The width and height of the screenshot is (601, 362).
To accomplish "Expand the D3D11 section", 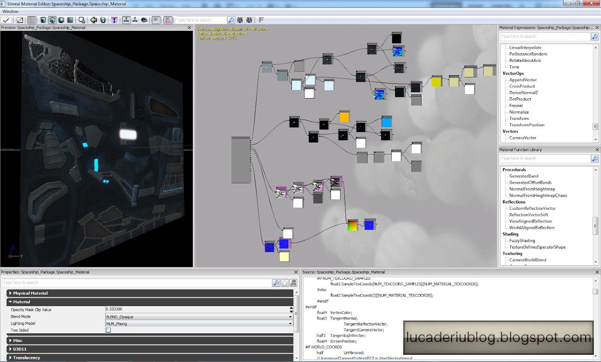I will point(150,349).
